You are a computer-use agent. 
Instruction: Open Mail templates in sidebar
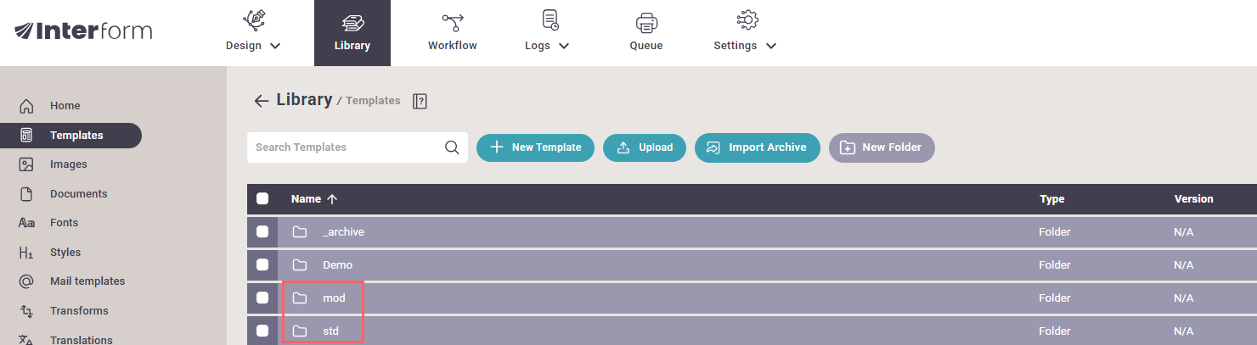pyautogui.click(x=87, y=281)
